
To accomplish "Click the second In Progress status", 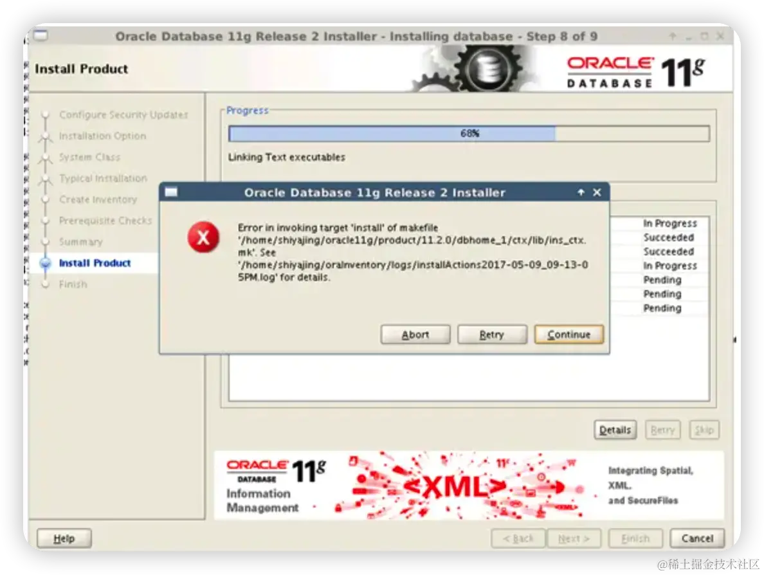I will coord(670,266).
